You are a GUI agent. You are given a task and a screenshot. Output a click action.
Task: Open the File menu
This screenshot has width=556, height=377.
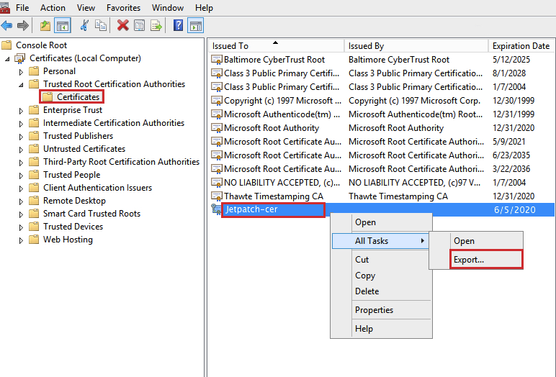click(22, 7)
